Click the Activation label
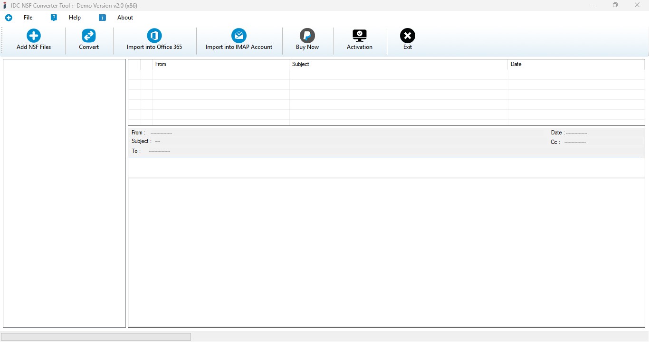Screen dimensions: 649x342 (360, 47)
